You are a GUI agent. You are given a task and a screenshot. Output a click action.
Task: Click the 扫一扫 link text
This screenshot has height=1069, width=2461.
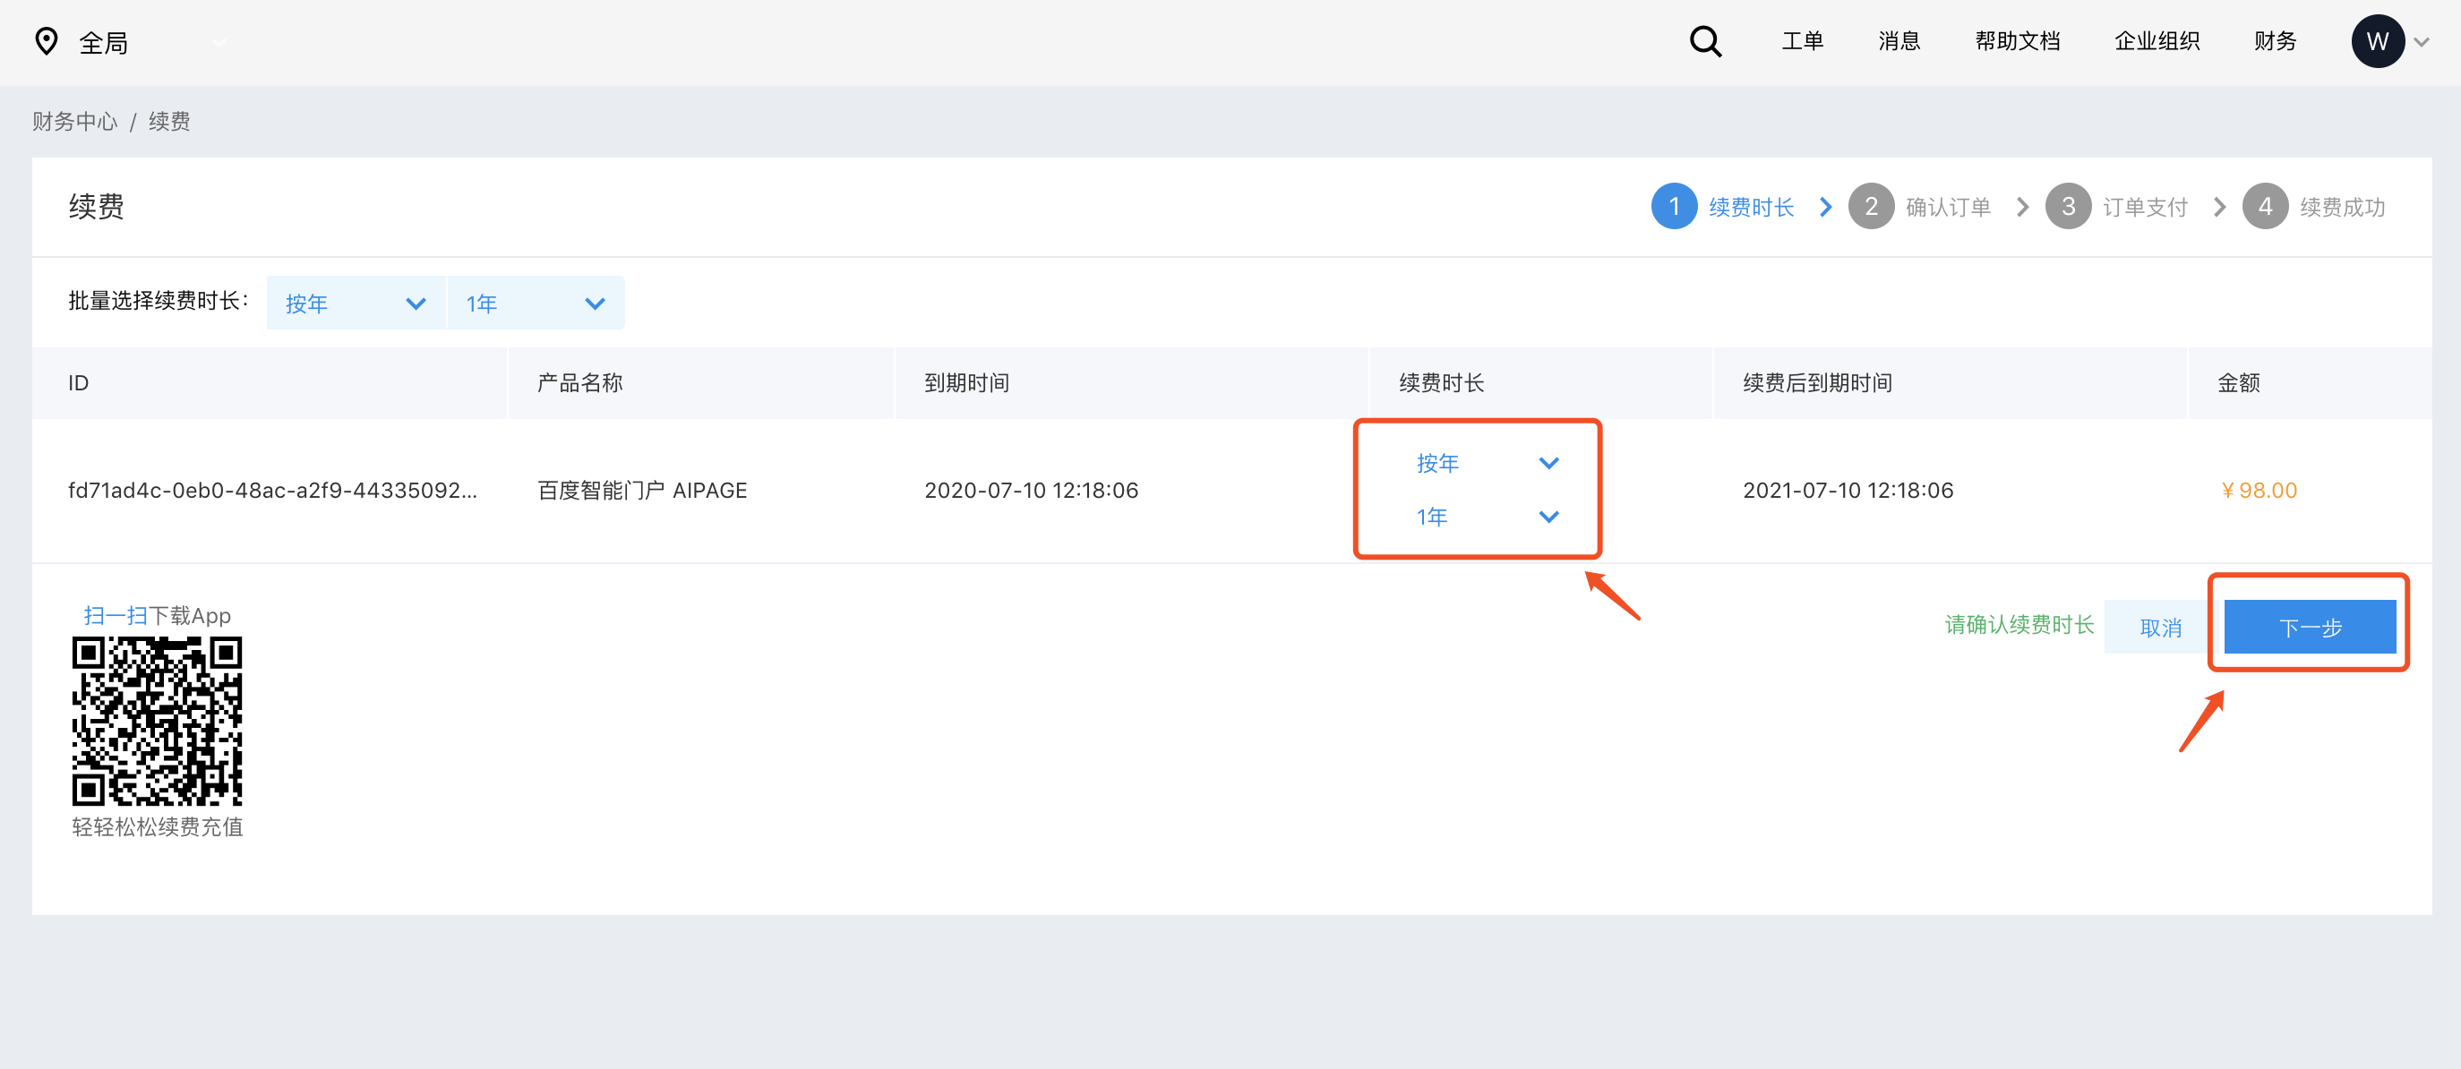pyautogui.click(x=115, y=615)
